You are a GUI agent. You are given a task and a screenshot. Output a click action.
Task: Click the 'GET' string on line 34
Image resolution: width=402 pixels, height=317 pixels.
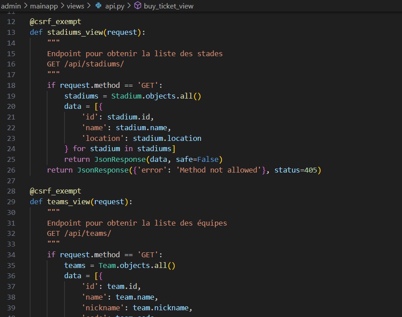point(148,255)
